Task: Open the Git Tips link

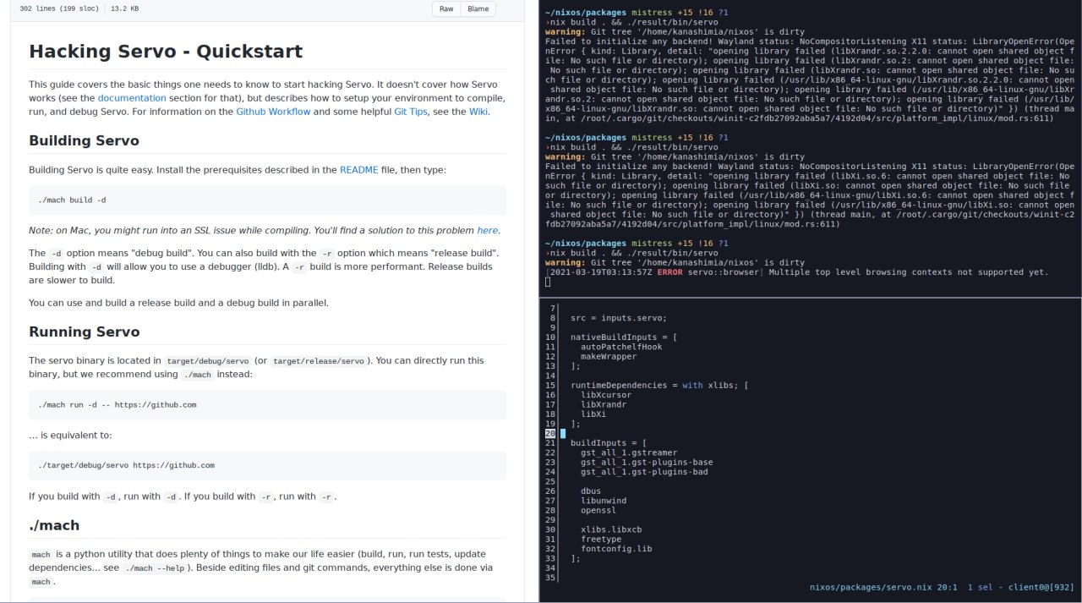Action: point(413,112)
